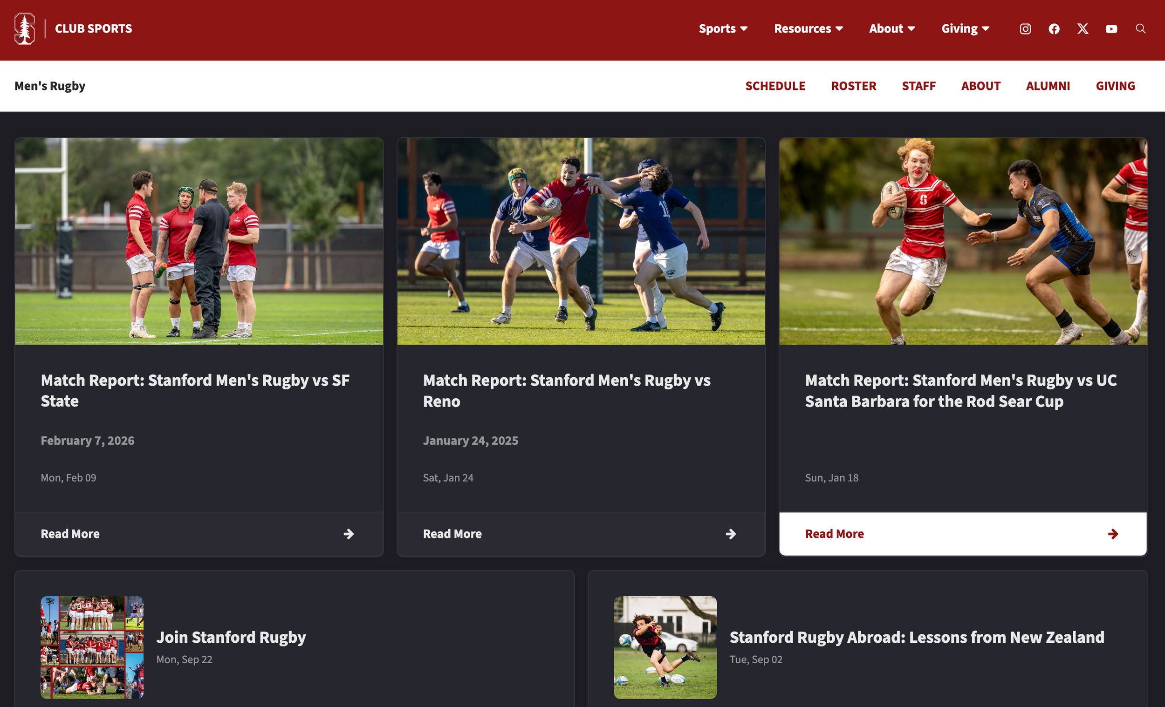The height and width of the screenshot is (707, 1165).
Task: Click Read More under SF State report
Action: click(70, 534)
